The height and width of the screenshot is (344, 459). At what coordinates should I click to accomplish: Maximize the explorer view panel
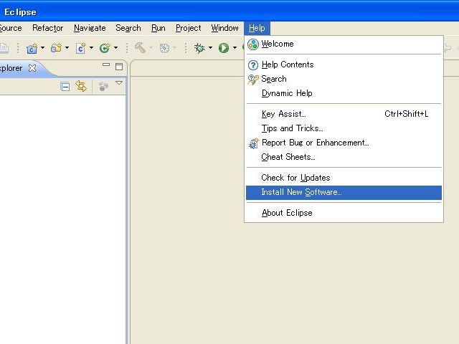(x=119, y=67)
